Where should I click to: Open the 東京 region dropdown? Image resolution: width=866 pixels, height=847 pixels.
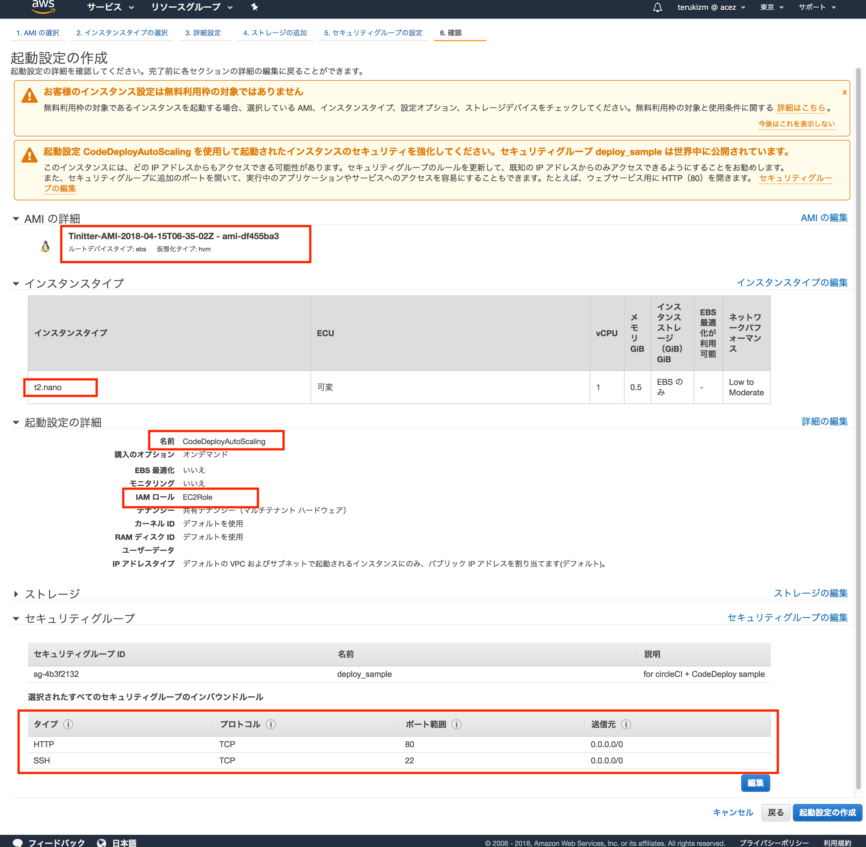[772, 7]
